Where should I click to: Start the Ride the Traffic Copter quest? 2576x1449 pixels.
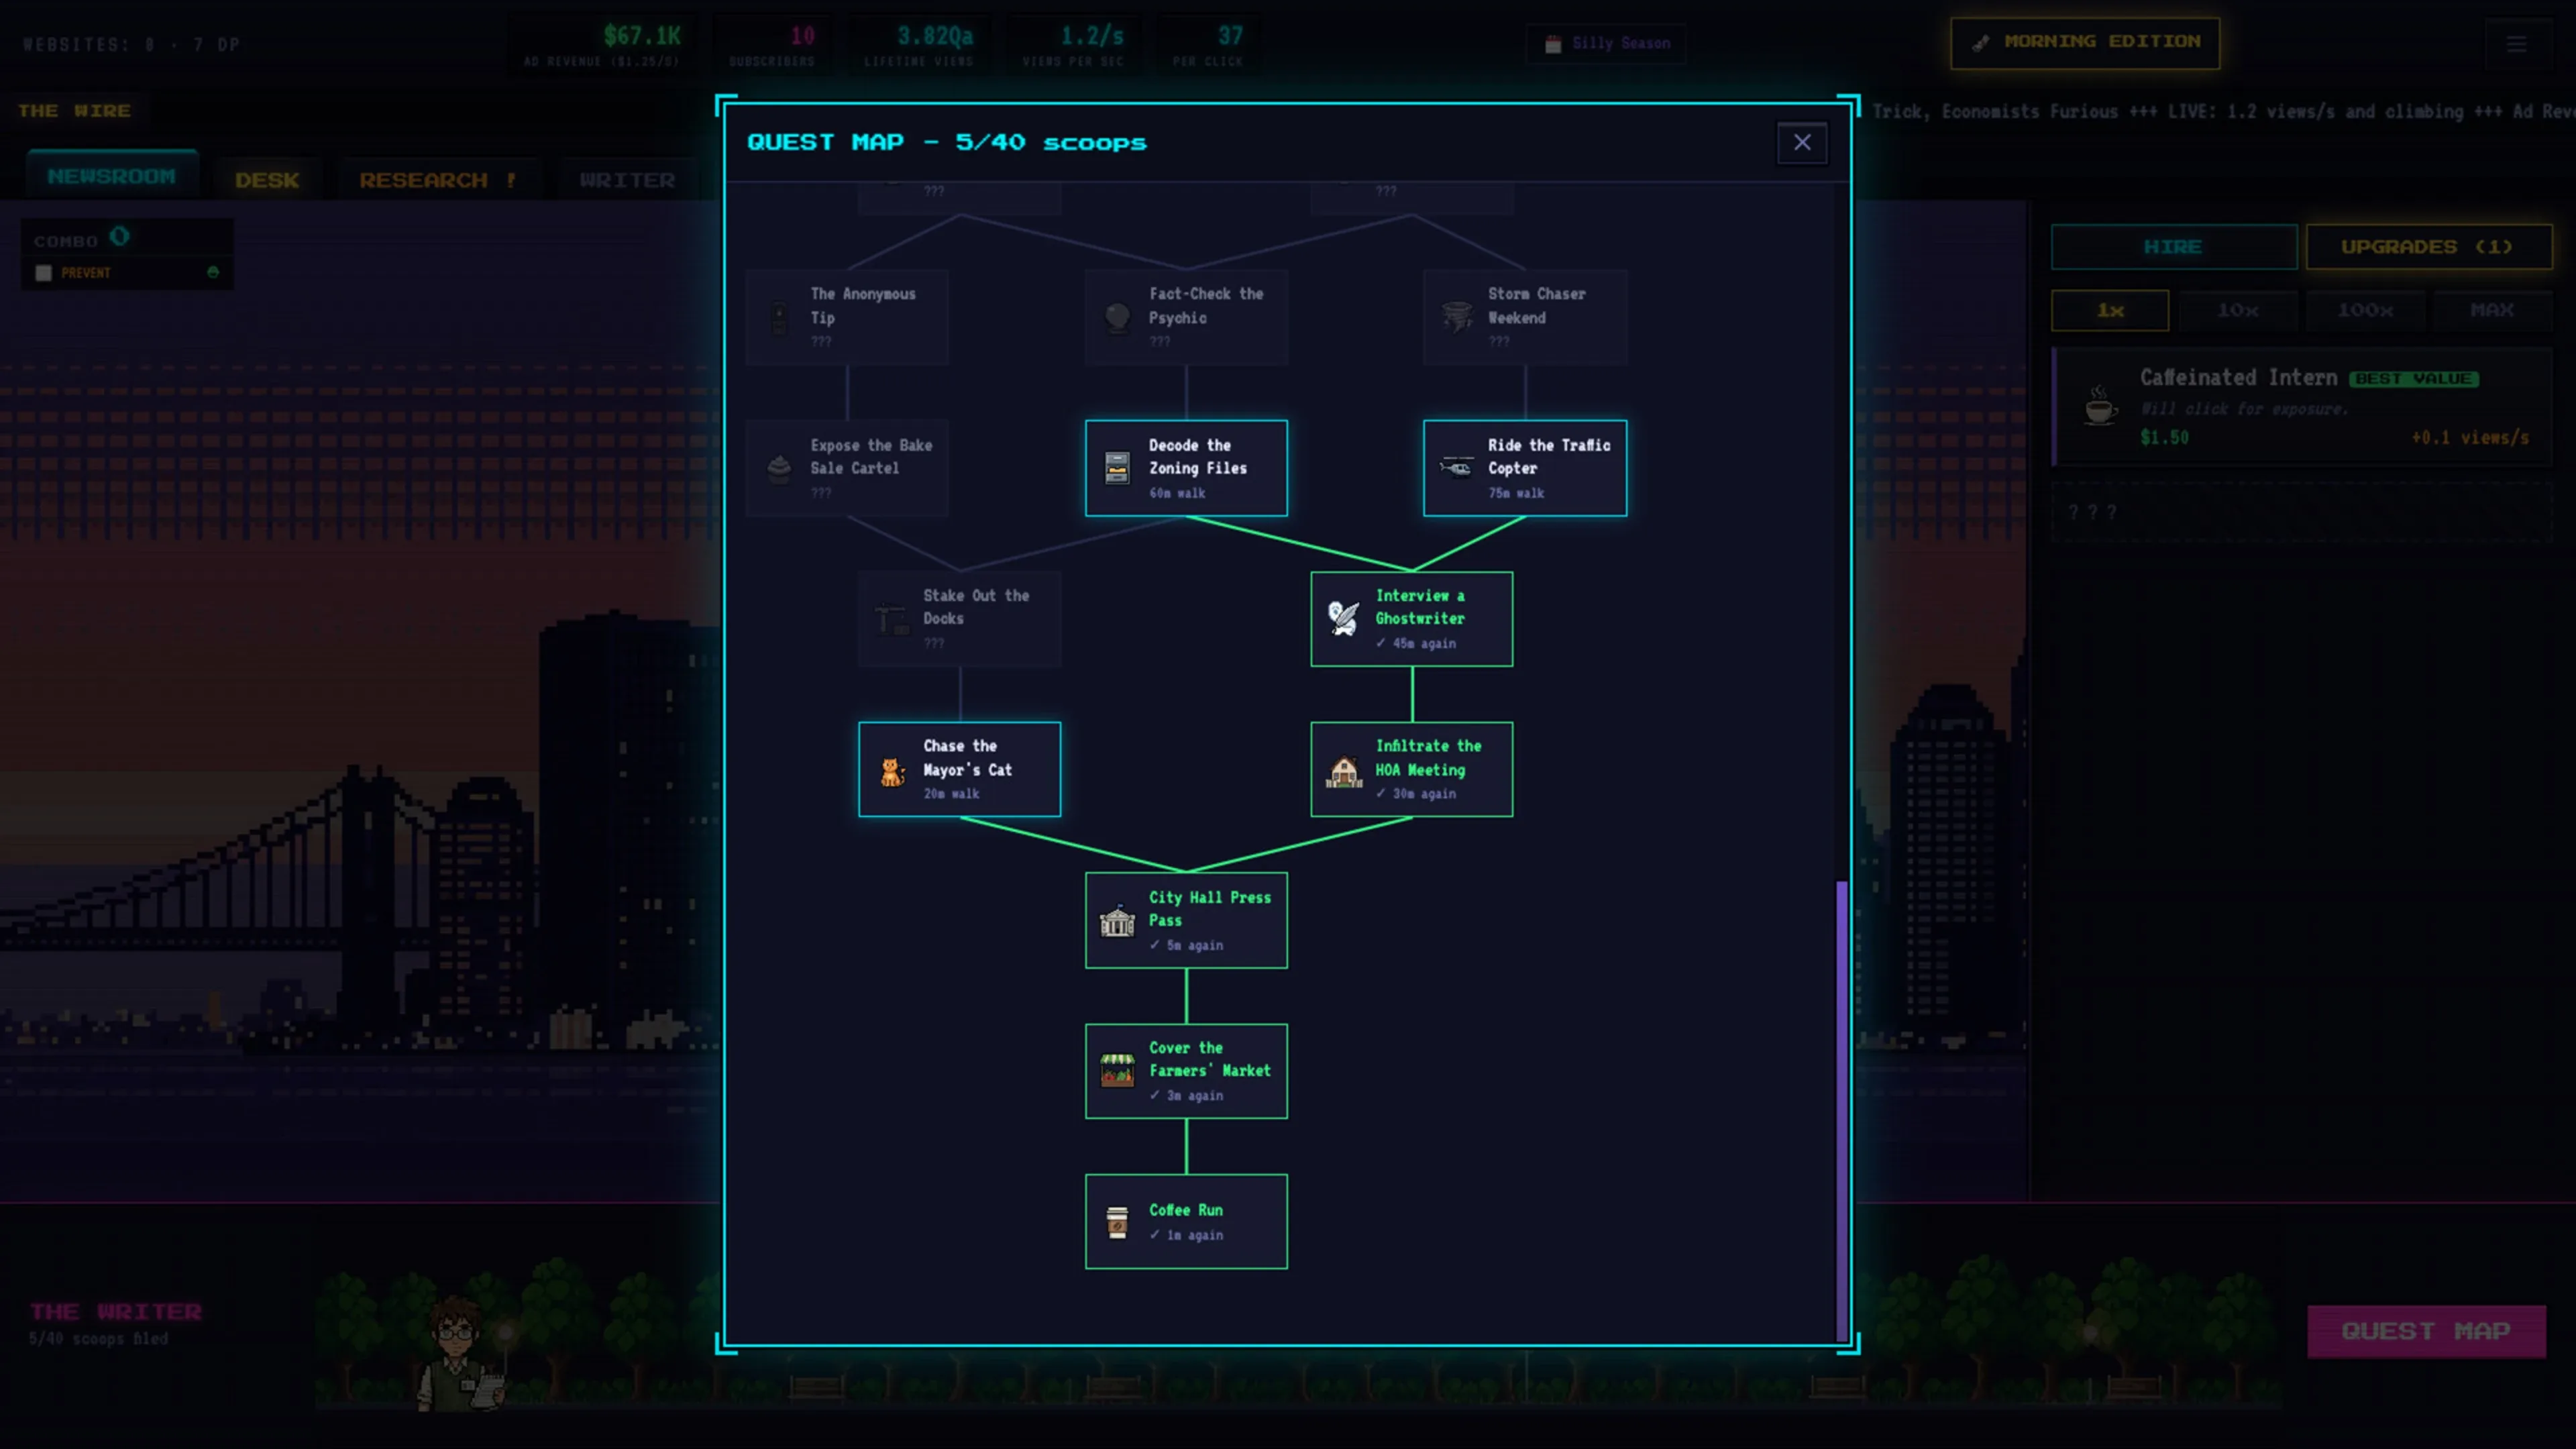[x=1524, y=468]
